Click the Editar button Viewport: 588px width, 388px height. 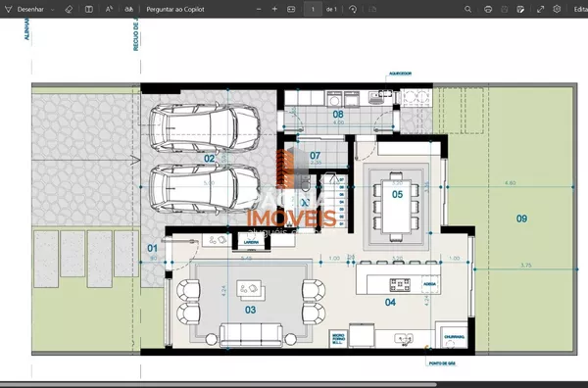coord(580,9)
